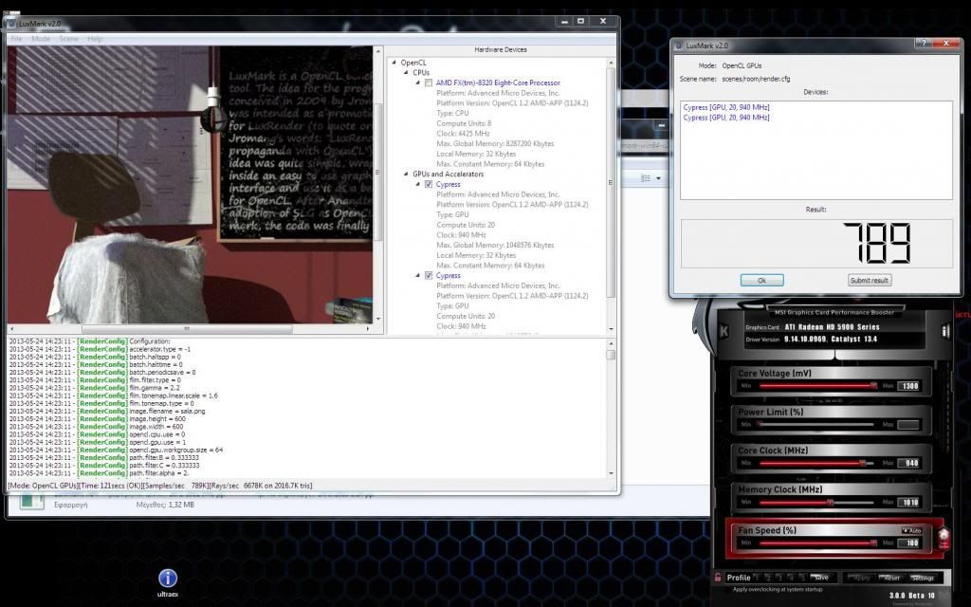971x607 pixels.
Task: Click the Hardware Devices tree scrollbar
Action: 611,195
